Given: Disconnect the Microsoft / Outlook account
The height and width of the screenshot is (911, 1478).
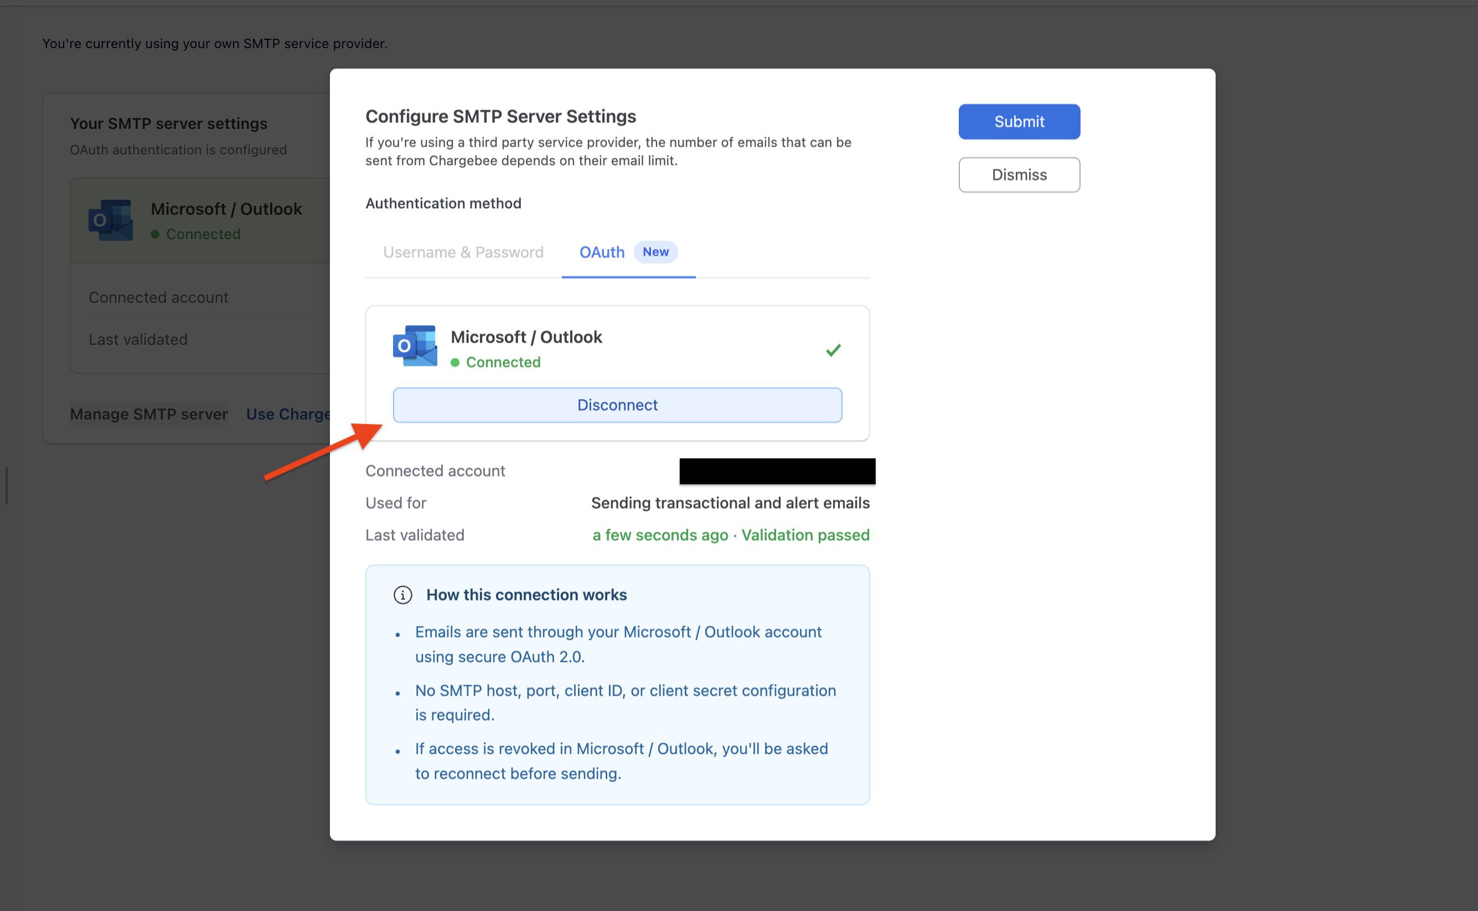Looking at the screenshot, I should tap(617, 405).
